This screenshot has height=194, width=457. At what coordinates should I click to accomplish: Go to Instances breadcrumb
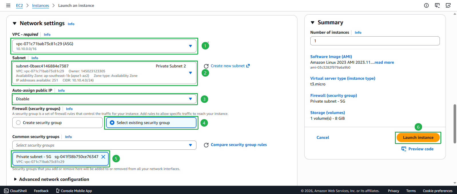point(40,5)
